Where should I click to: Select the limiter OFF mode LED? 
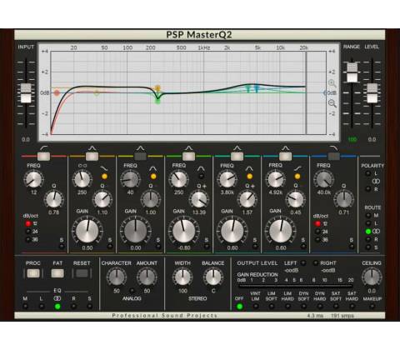click(239, 307)
